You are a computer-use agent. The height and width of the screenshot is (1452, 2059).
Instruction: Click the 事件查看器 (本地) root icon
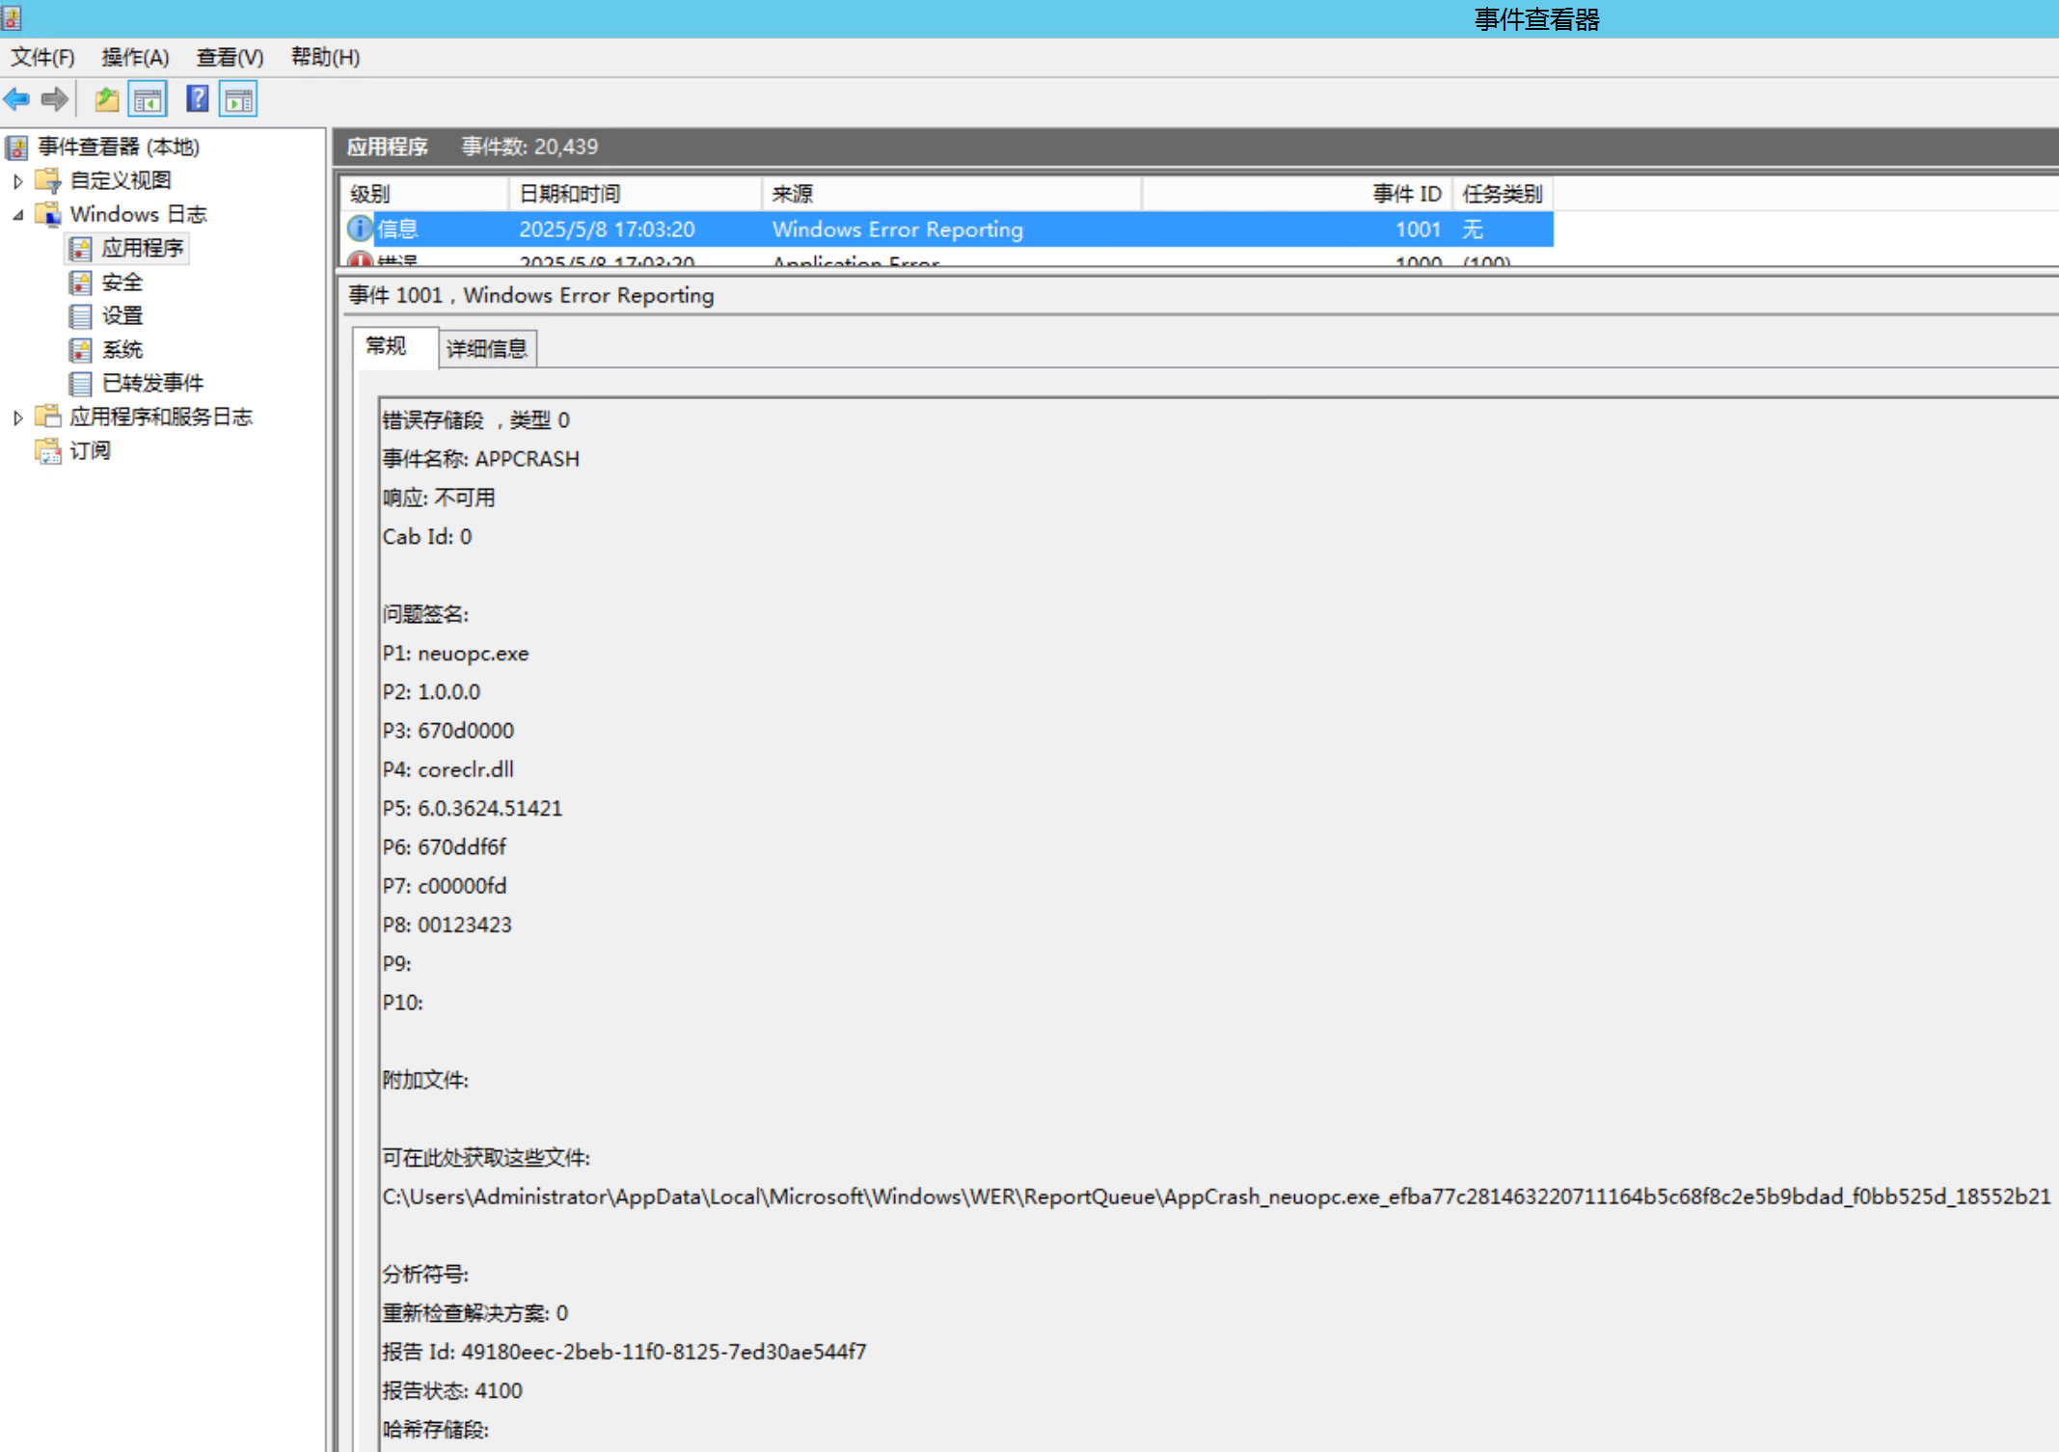[x=17, y=148]
